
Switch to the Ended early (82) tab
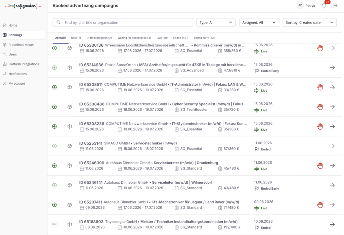[204, 38]
